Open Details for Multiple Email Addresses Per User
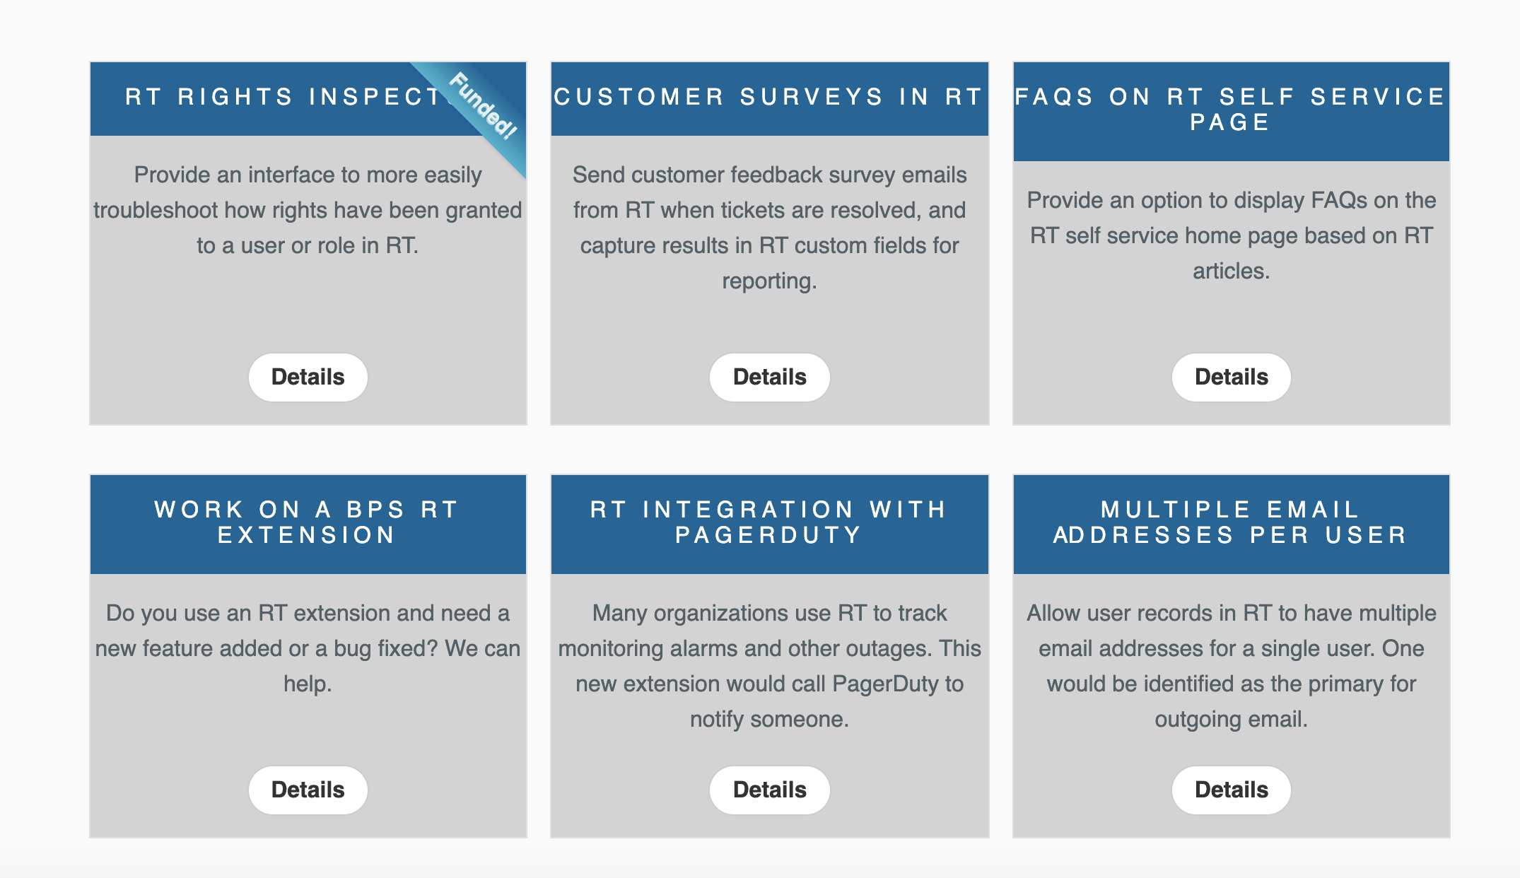 [1231, 790]
